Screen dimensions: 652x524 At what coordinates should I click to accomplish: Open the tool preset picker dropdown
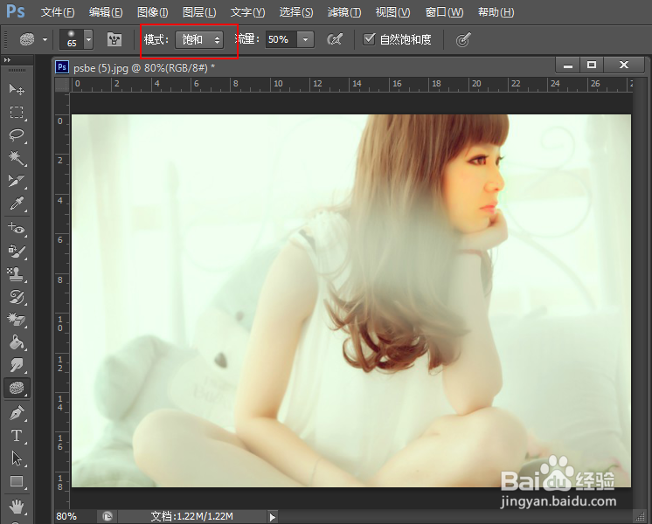[x=45, y=40]
